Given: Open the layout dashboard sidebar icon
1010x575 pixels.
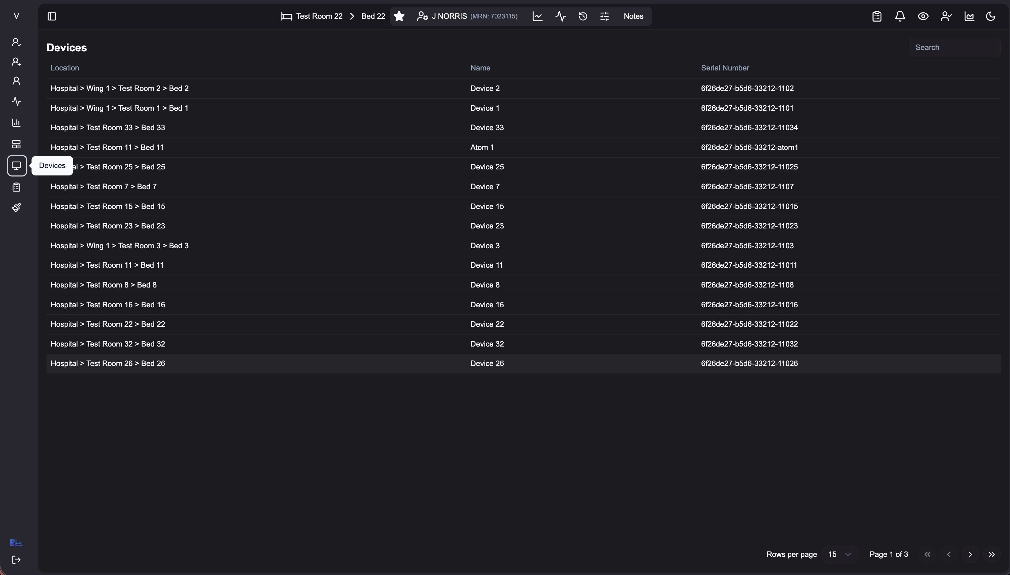Looking at the screenshot, I should tap(16, 144).
